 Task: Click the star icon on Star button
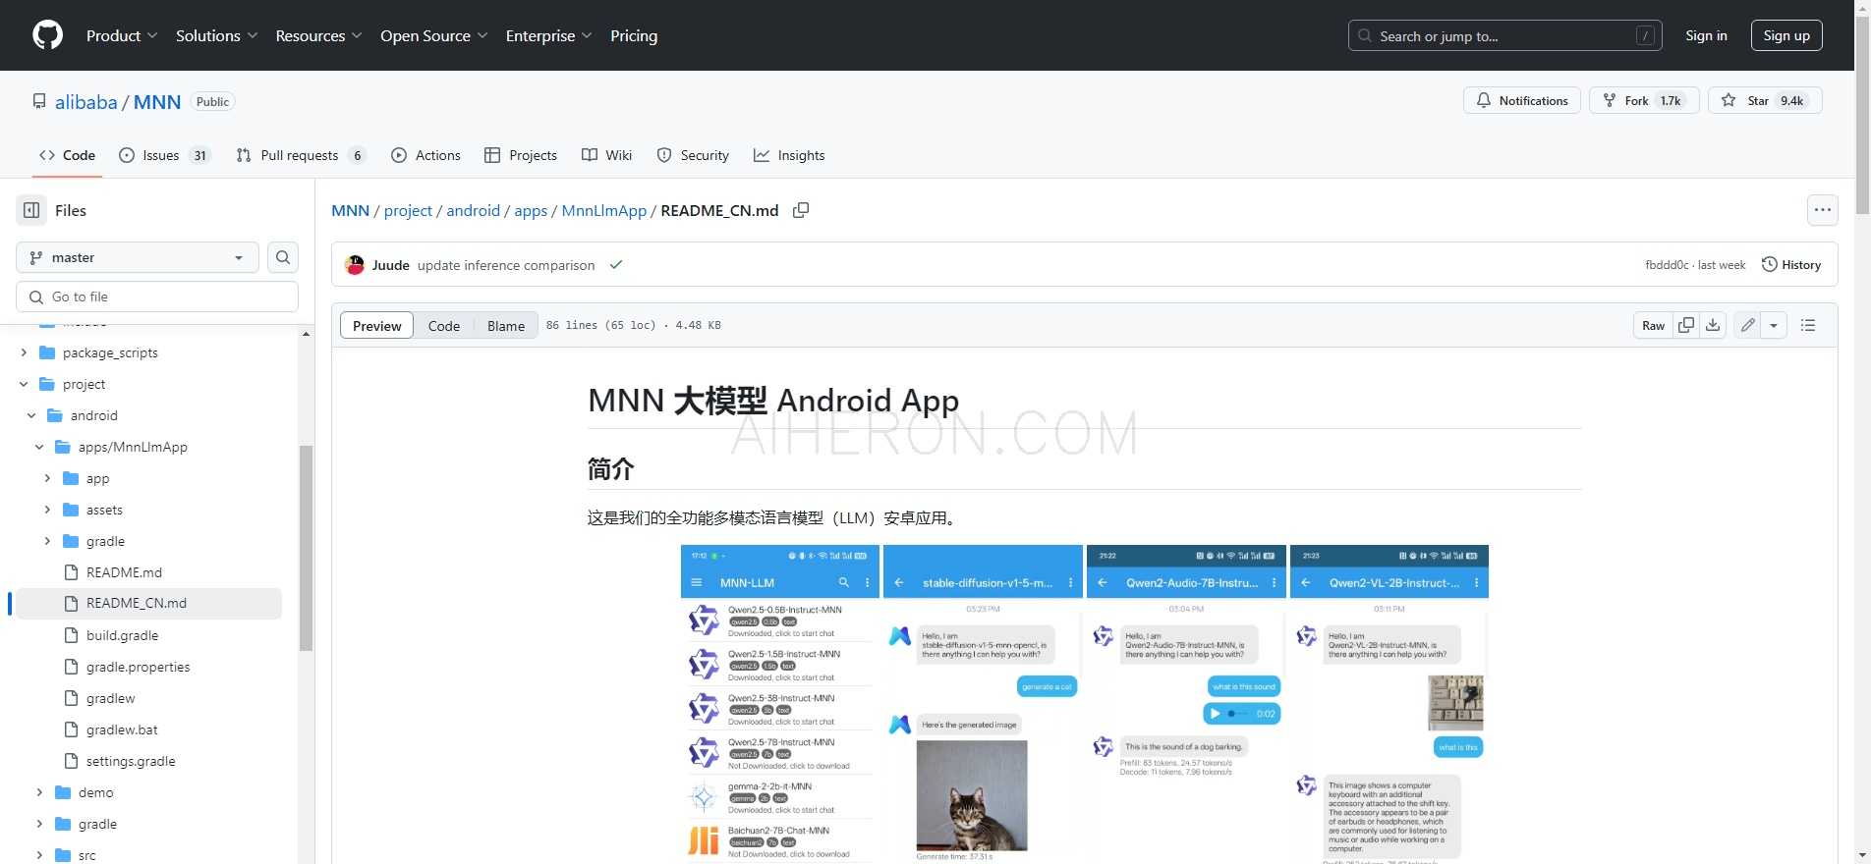coord(1729,100)
